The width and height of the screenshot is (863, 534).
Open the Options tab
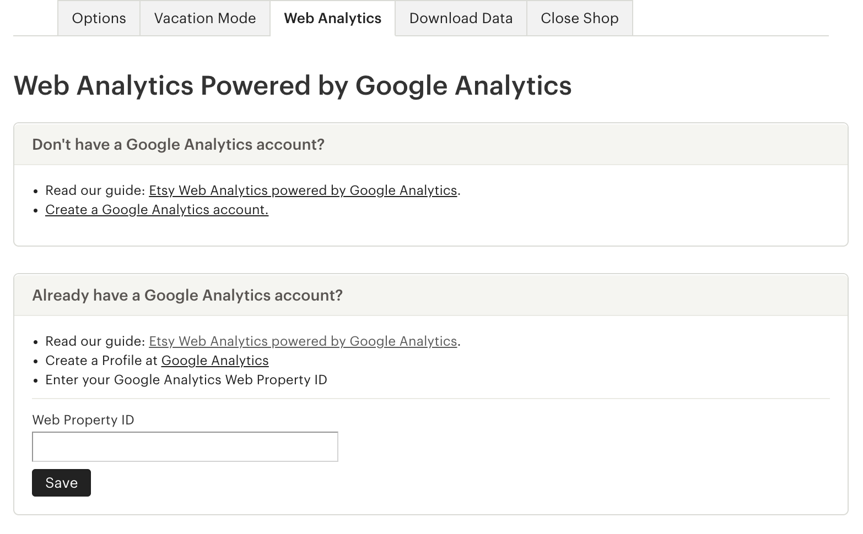99,18
